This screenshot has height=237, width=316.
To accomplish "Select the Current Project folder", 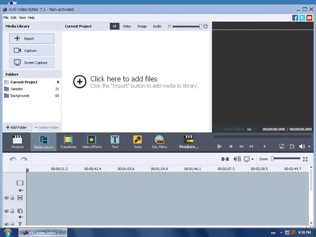I will coord(32,82).
